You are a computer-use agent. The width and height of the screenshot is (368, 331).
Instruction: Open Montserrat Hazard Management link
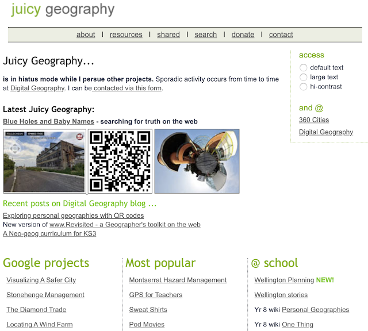click(x=178, y=280)
